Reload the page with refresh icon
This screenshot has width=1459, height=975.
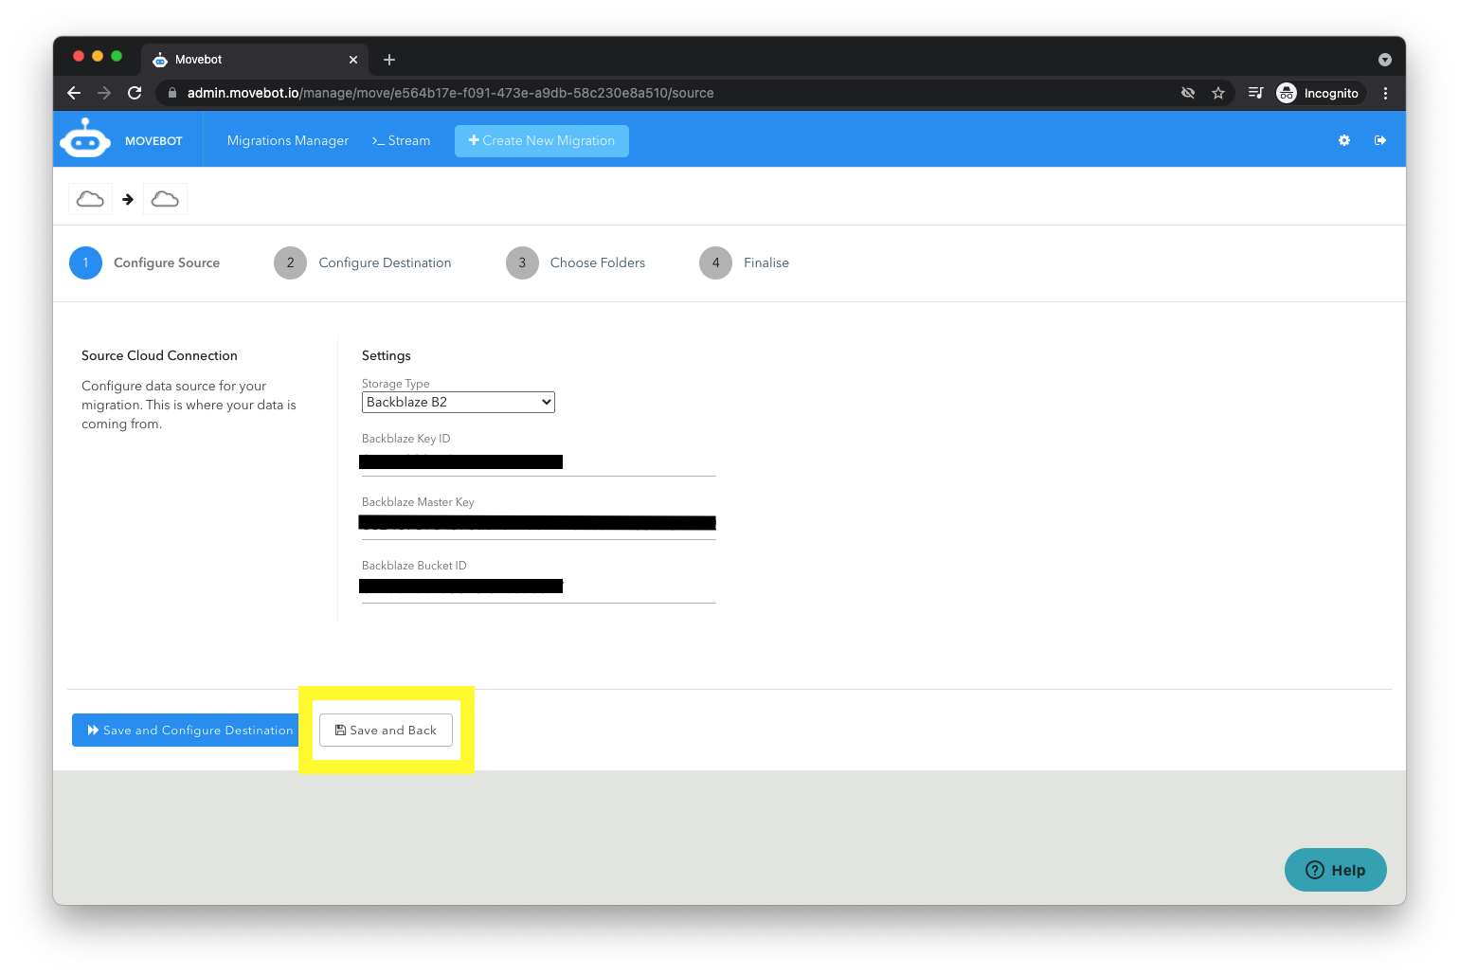click(135, 93)
